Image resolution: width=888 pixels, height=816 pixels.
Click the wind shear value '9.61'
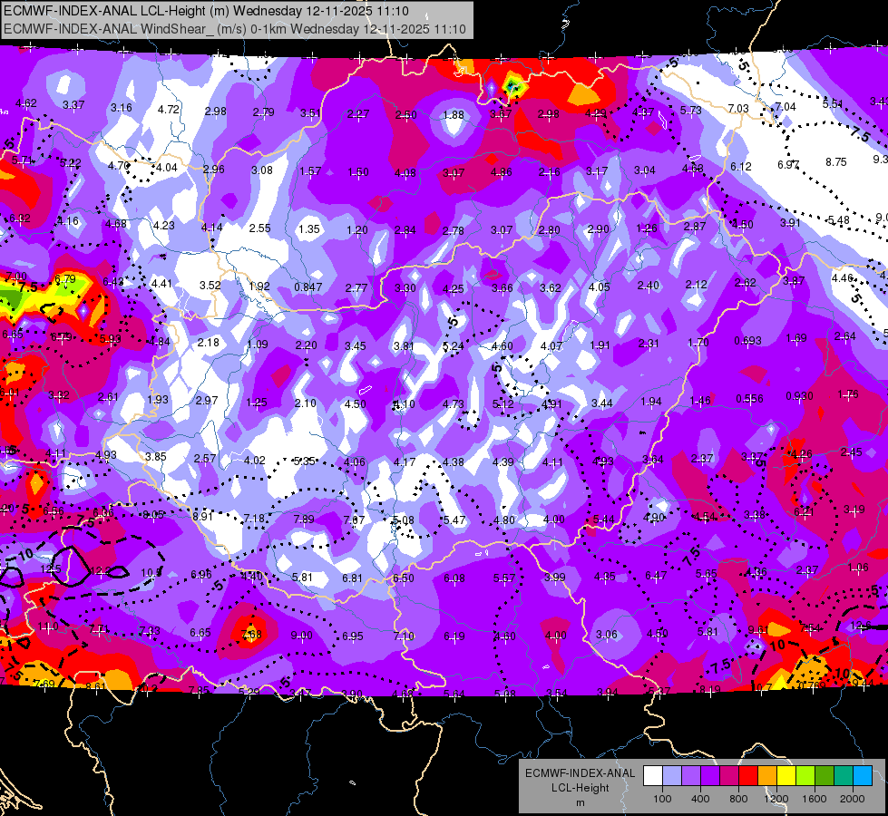click(758, 630)
